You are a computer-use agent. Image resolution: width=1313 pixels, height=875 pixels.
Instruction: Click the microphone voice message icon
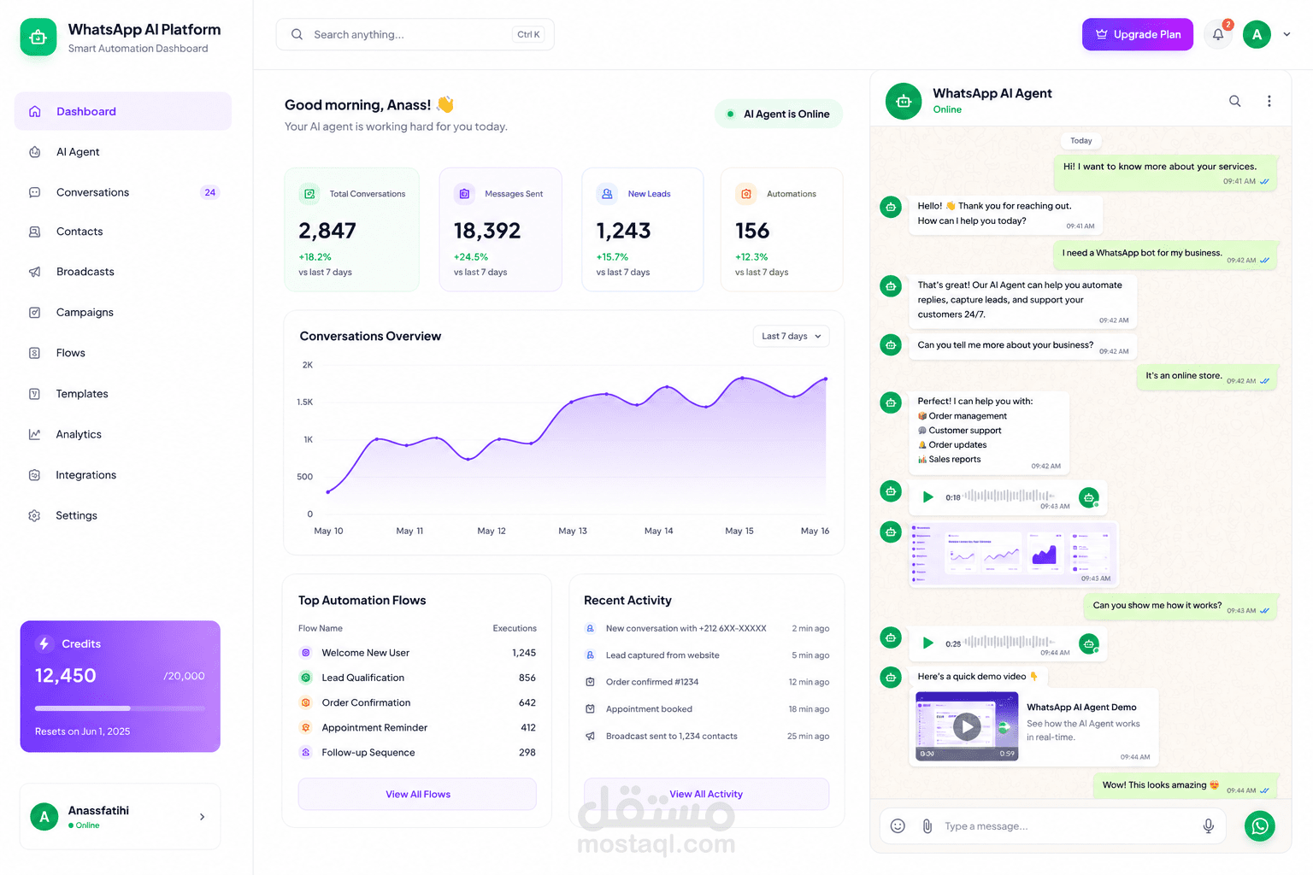tap(1209, 825)
